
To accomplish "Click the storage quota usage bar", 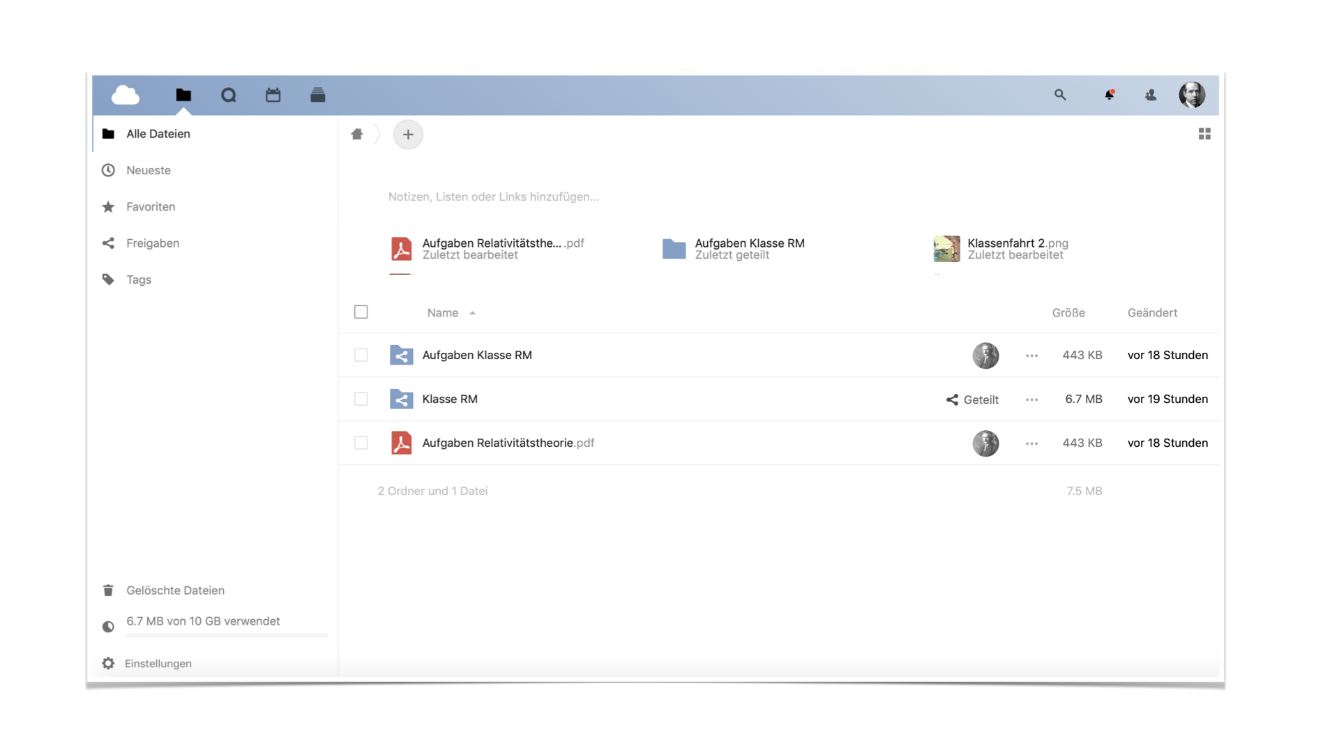I will (227, 635).
